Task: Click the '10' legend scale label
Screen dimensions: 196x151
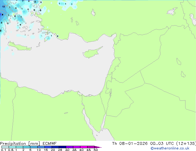Action: coord(39,150)
